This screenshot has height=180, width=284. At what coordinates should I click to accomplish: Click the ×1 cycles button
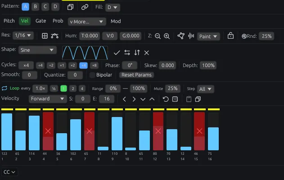(62, 65)
